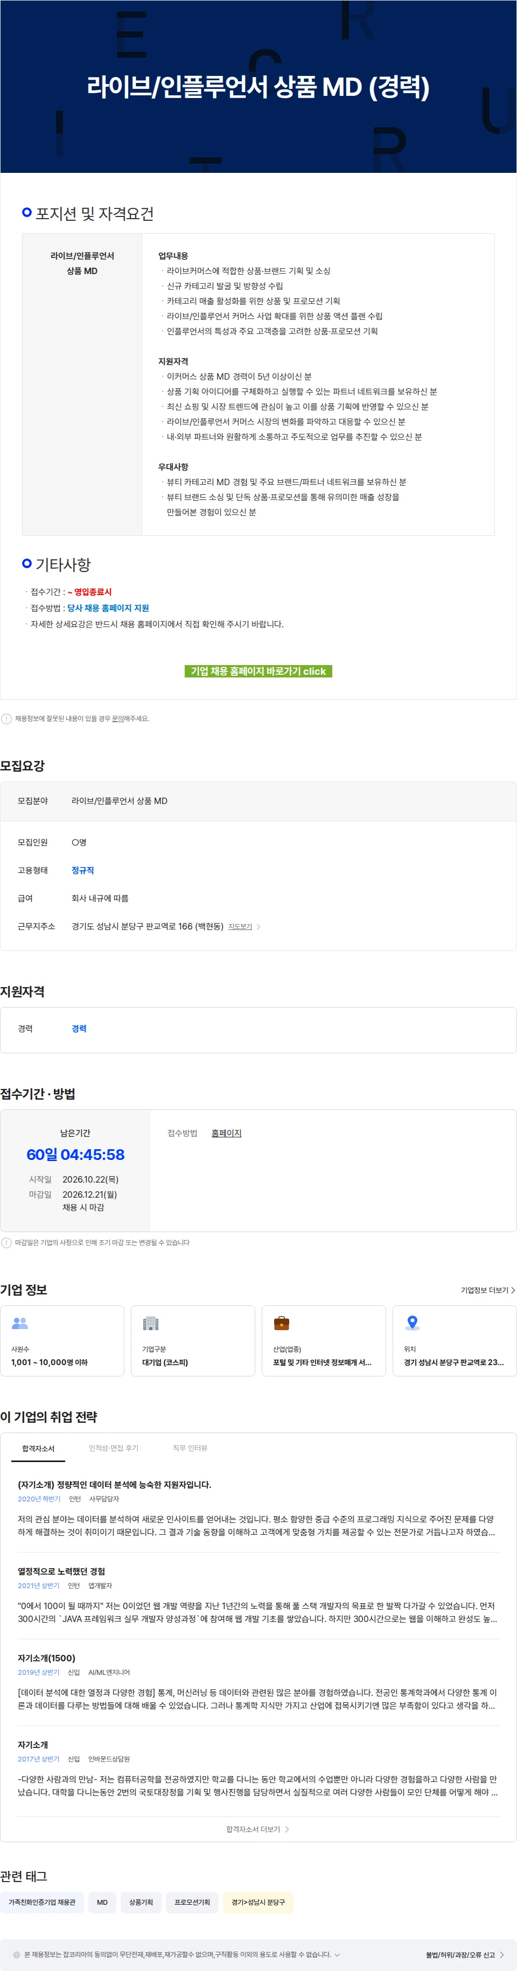Screen dimensions: 517x1971
Task: Open essay titled 열정적으로 노력했던 경험
Action: click(x=61, y=1571)
